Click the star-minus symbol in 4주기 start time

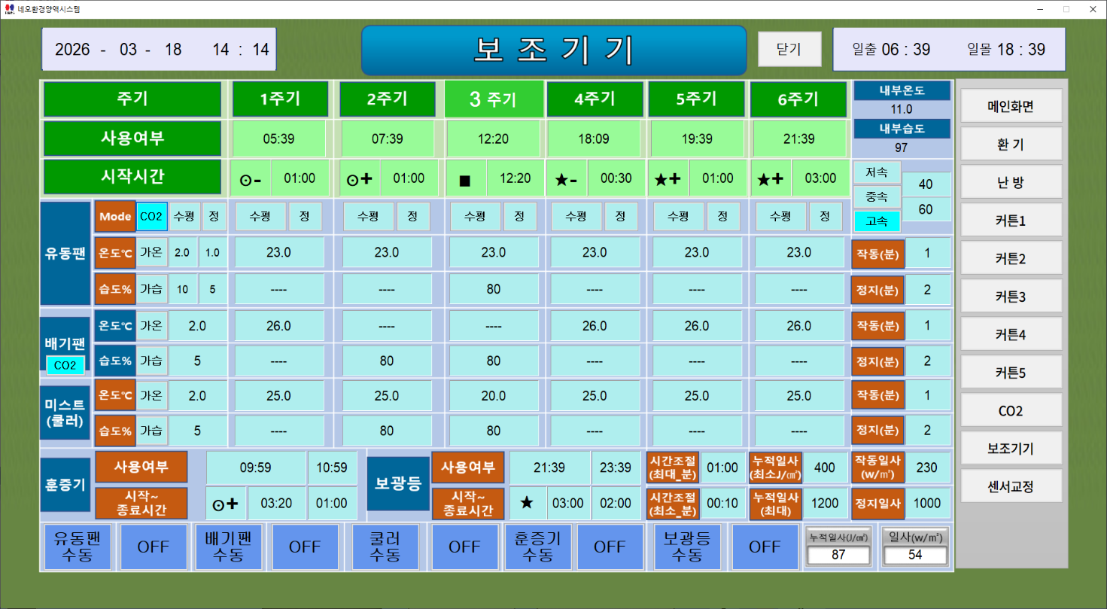click(566, 179)
